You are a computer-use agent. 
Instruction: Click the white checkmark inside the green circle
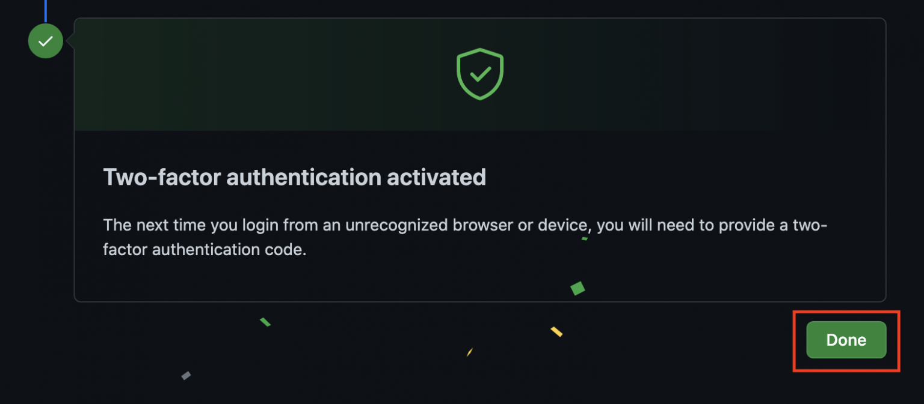tap(45, 41)
